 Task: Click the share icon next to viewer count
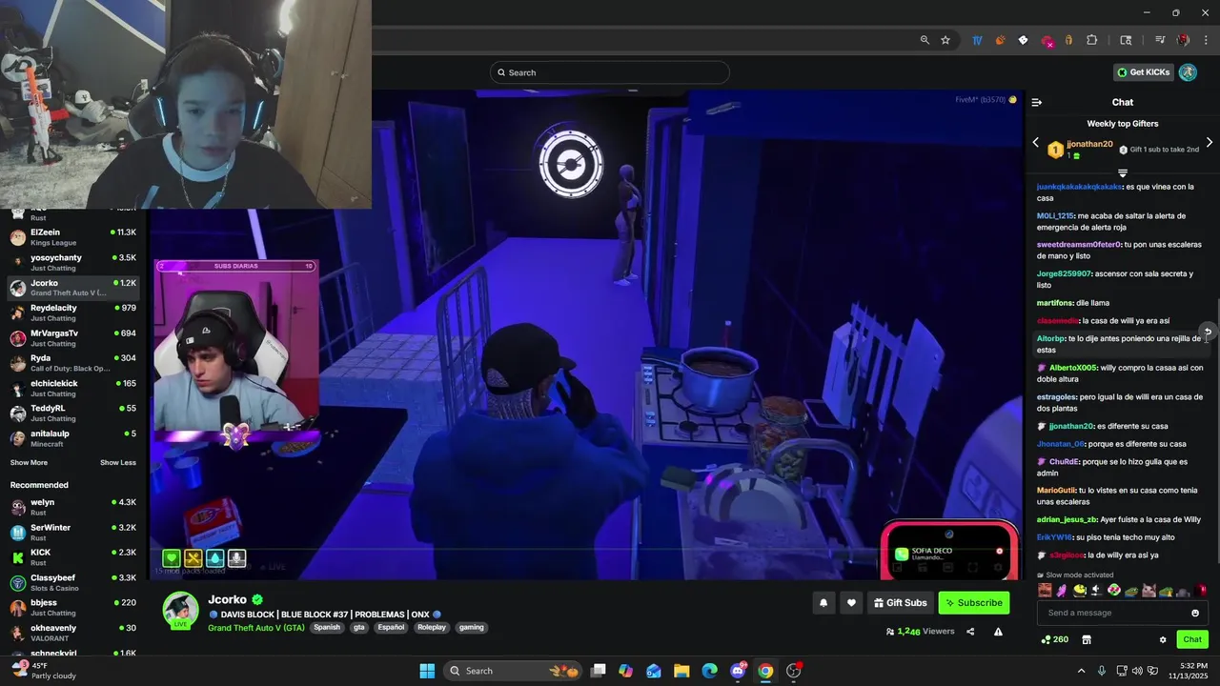click(970, 632)
